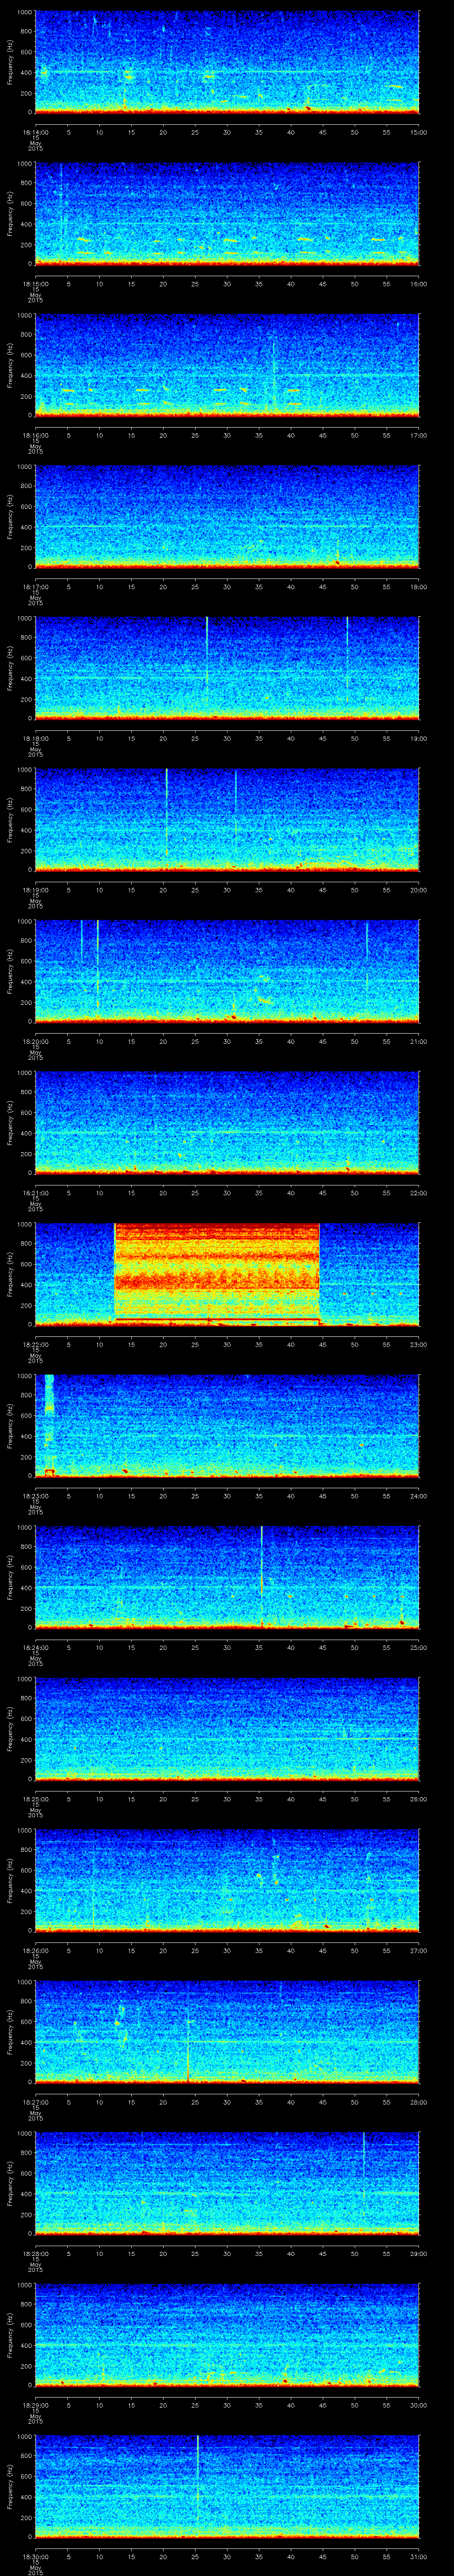454x2576 pixels.
Task: Click the 18:22:00 start timestamp label
Action: pyautogui.click(x=35, y=1344)
